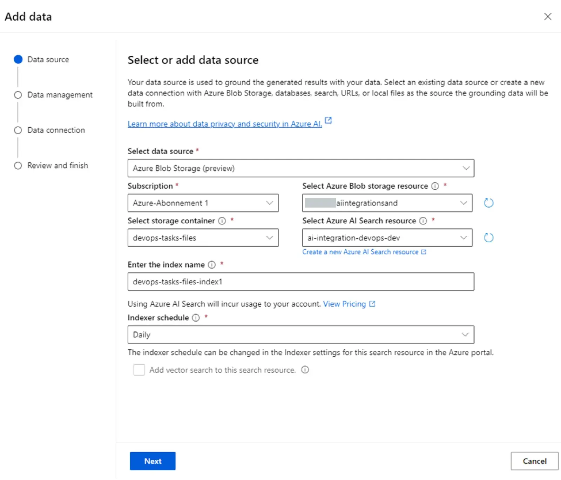Open the Azure Blob storage resource dropdown
The width and height of the screenshot is (561, 480).
pos(387,203)
